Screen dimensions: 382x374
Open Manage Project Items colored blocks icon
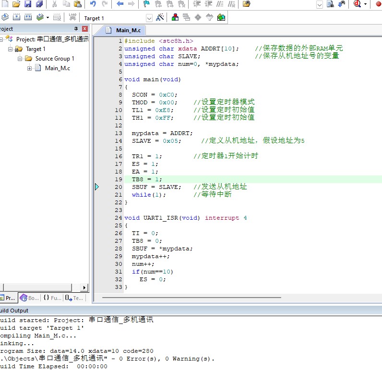175,17
